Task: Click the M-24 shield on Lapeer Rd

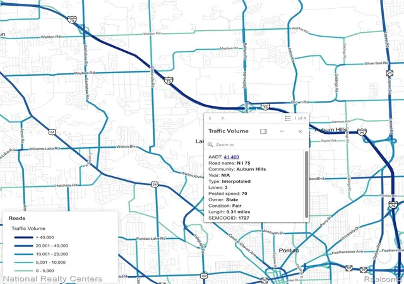Action: click(x=389, y=73)
